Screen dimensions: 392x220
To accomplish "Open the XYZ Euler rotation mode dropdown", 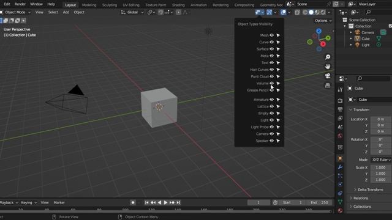I will point(381,160).
